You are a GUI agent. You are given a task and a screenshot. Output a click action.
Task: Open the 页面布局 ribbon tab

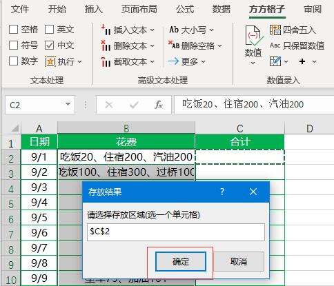(x=139, y=9)
